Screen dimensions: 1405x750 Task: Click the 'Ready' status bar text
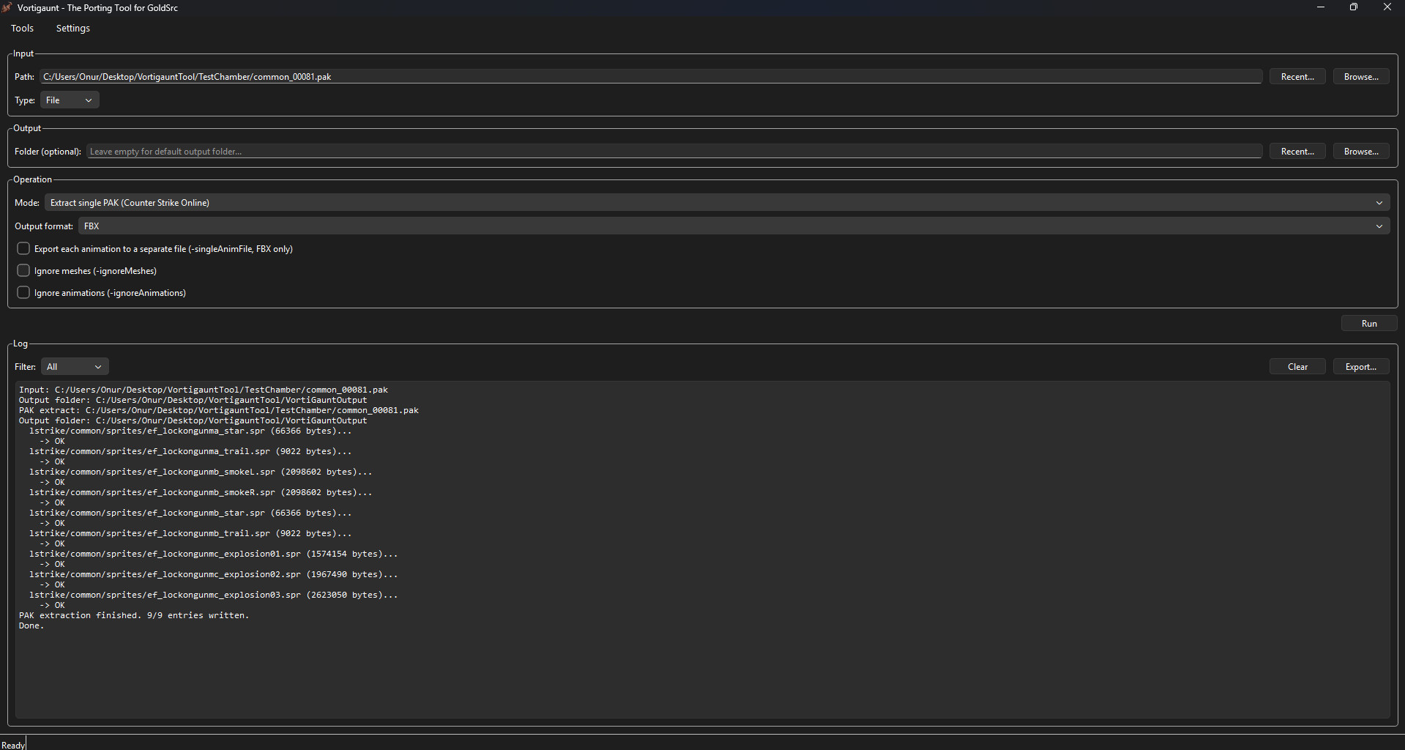point(13,744)
